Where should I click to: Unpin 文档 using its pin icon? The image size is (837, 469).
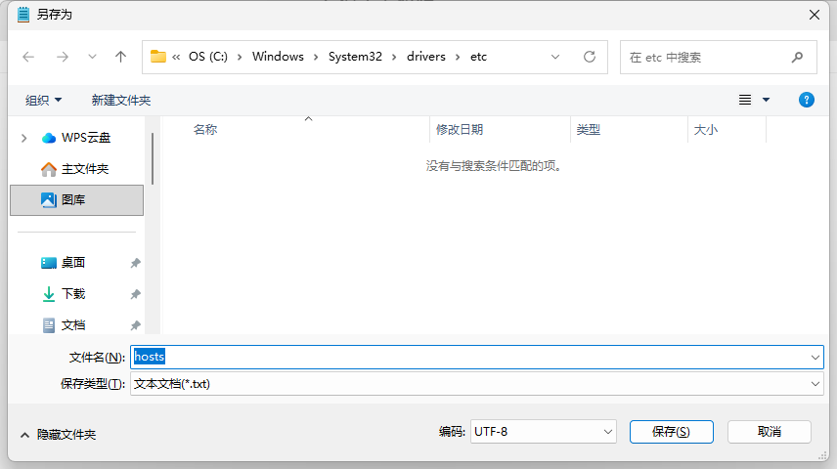point(136,325)
